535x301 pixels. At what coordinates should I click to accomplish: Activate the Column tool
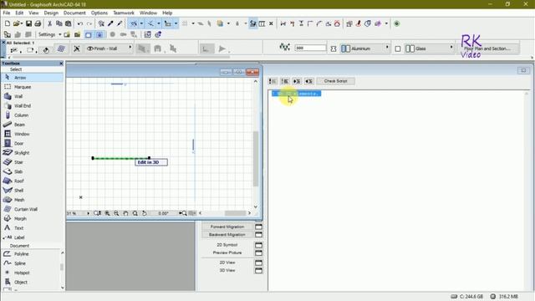point(33,115)
